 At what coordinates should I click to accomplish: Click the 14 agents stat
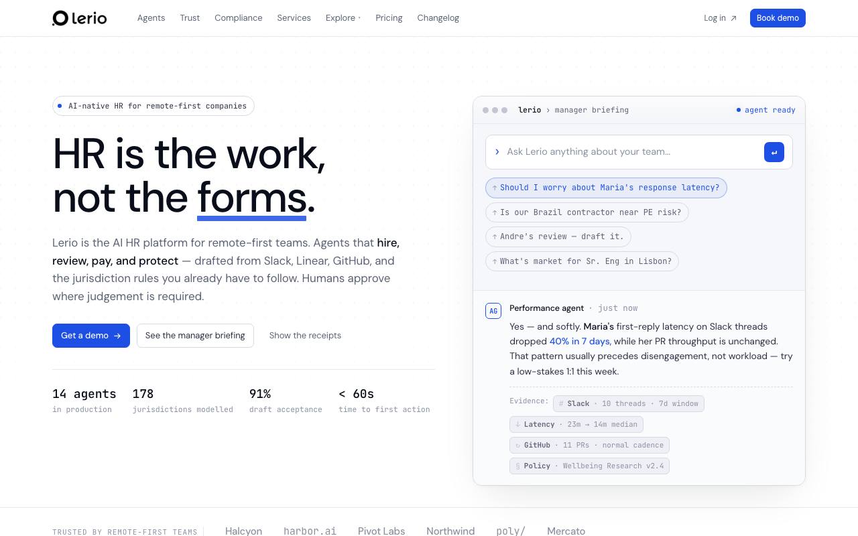pyautogui.click(x=84, y=401)
